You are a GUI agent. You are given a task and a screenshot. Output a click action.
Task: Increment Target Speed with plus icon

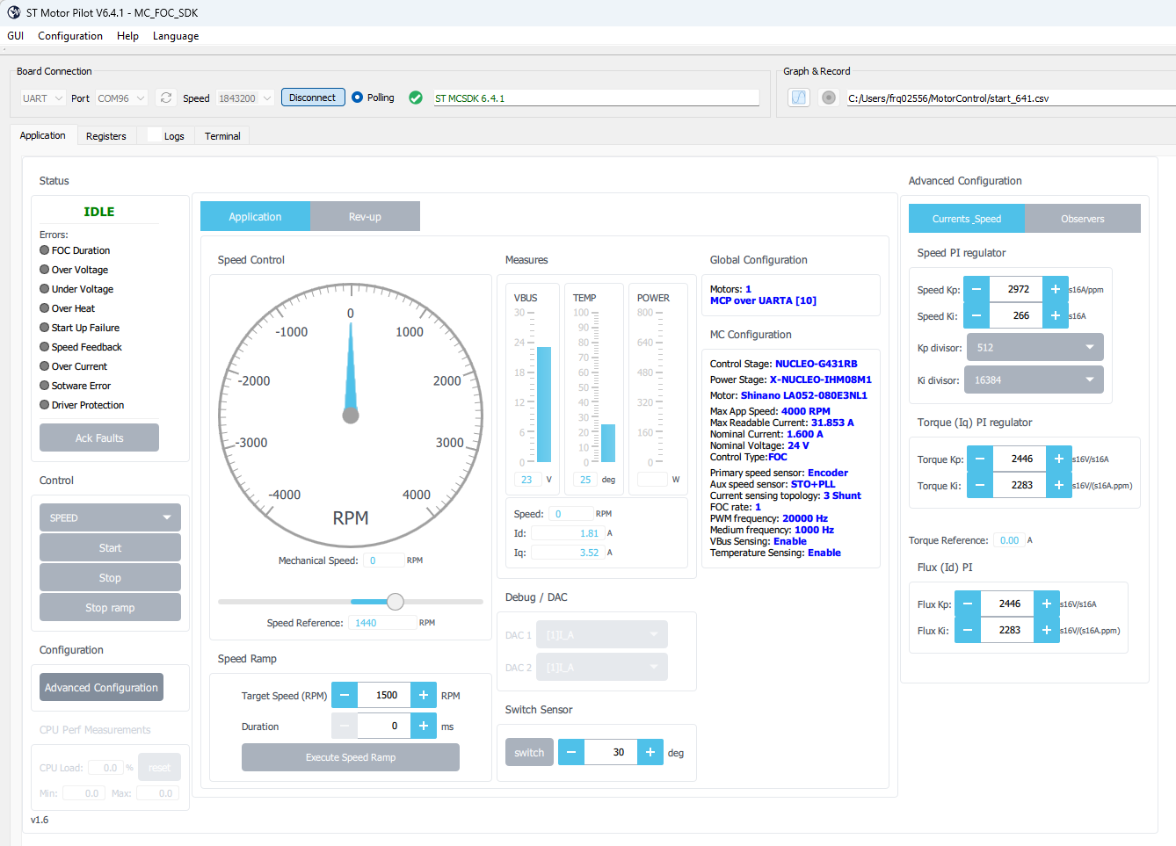point(424,695)
